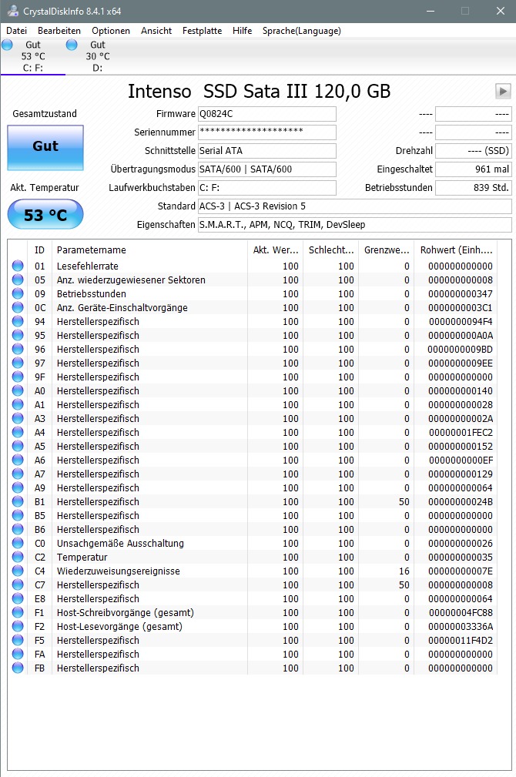The width and height of the screenshot is (516, 777).
Task: Open the Optionen menu
Action: 111,31
